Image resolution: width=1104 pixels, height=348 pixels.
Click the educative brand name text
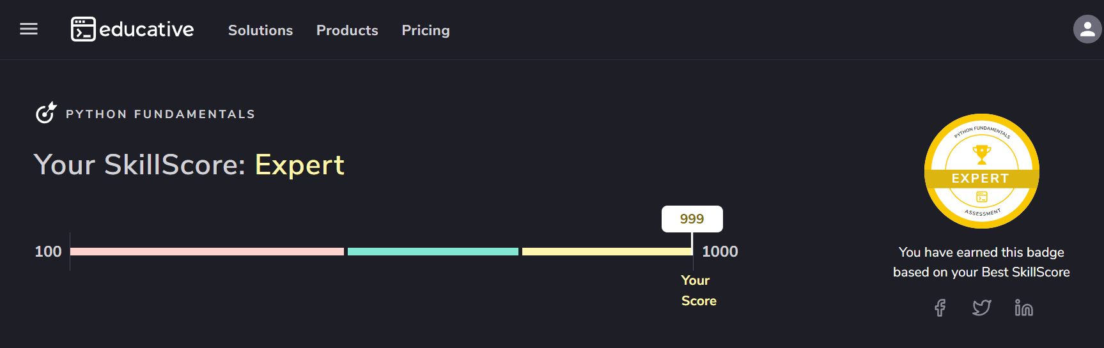click(x=146, y=29)
